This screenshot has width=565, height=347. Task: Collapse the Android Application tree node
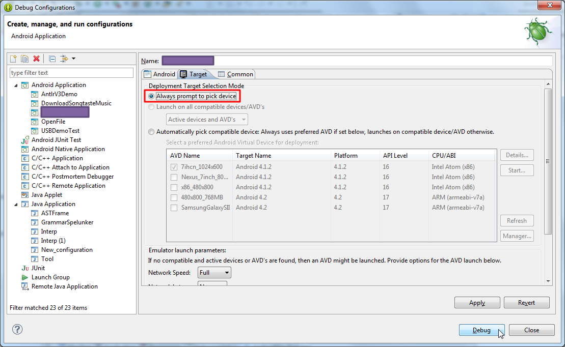point(16,85)
